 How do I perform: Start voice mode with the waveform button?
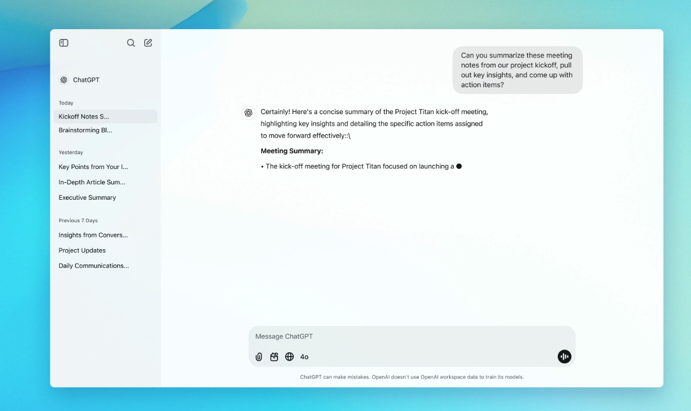click(x=564, y=357)
